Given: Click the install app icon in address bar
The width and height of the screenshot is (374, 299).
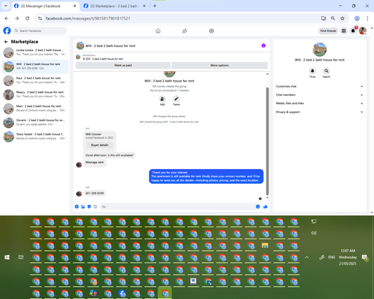Looking at the screenshot, I should (x=323, y=18).
